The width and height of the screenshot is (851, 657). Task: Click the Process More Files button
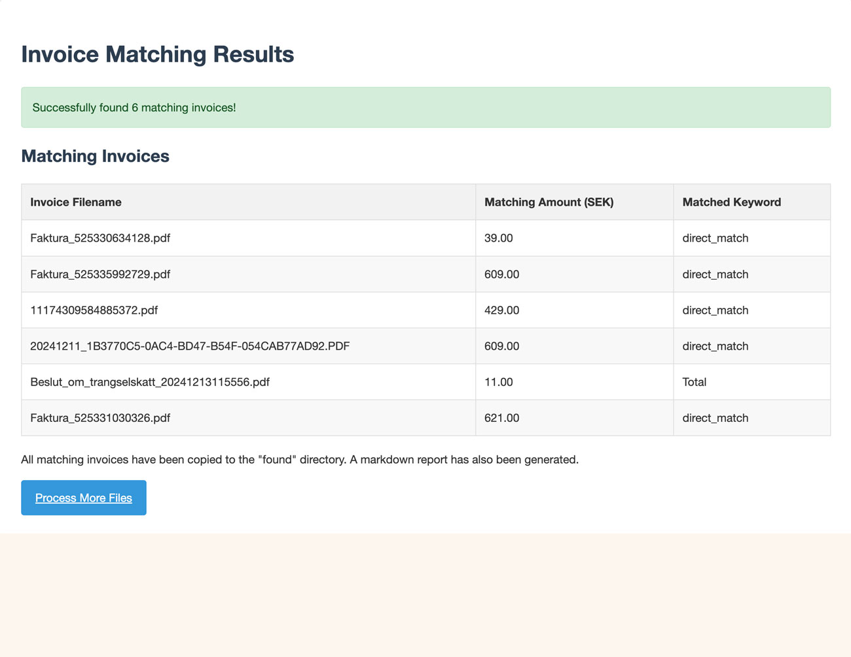(84, 498)
